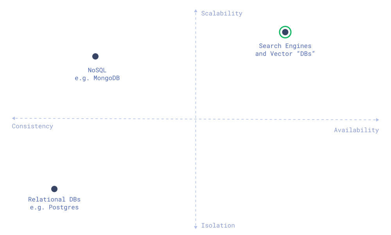Image resolution: width=391 pixels, height=235 pixels.
Task: Click the "Consistency" axis label
Action: point(32,126)
